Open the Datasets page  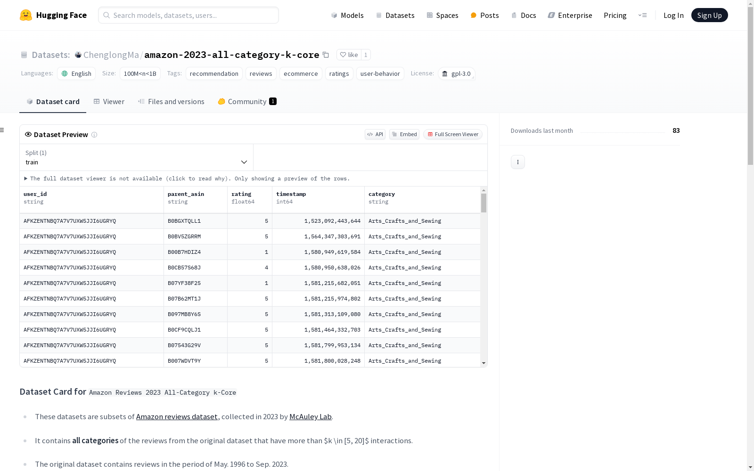(395, 15)
